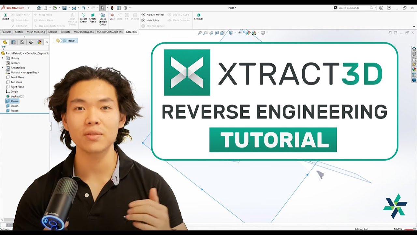Click the Home icon in the top toolbar

click(x=39, y=8)
